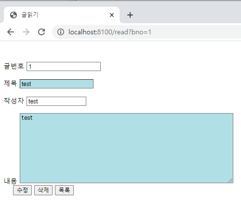Click the 내용 label text
This screenshot has width=241, height=203.
10,181
